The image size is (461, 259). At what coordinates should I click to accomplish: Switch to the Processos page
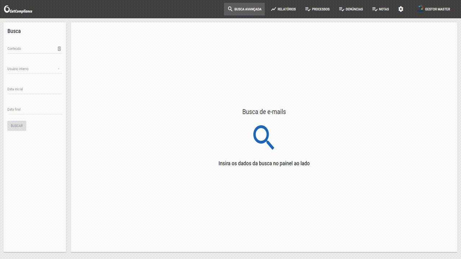321,9
